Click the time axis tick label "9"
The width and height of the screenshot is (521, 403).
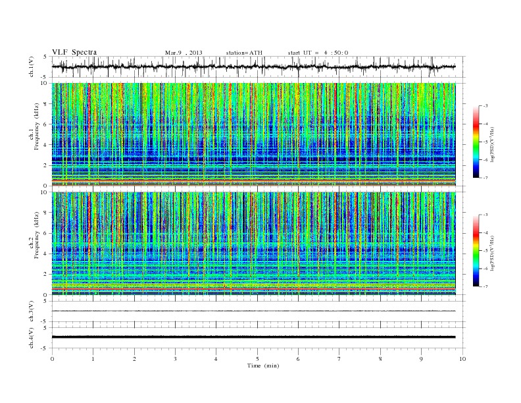[421, 359]
